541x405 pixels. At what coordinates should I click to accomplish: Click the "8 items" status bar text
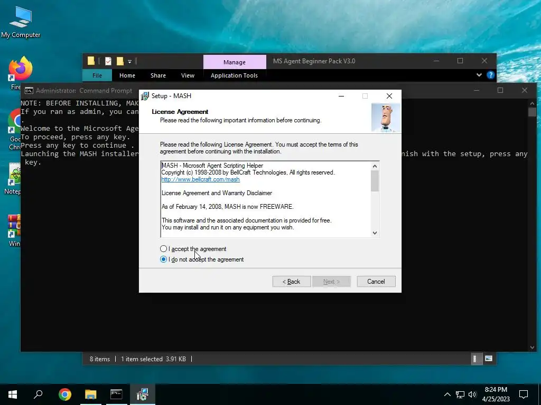100,359
